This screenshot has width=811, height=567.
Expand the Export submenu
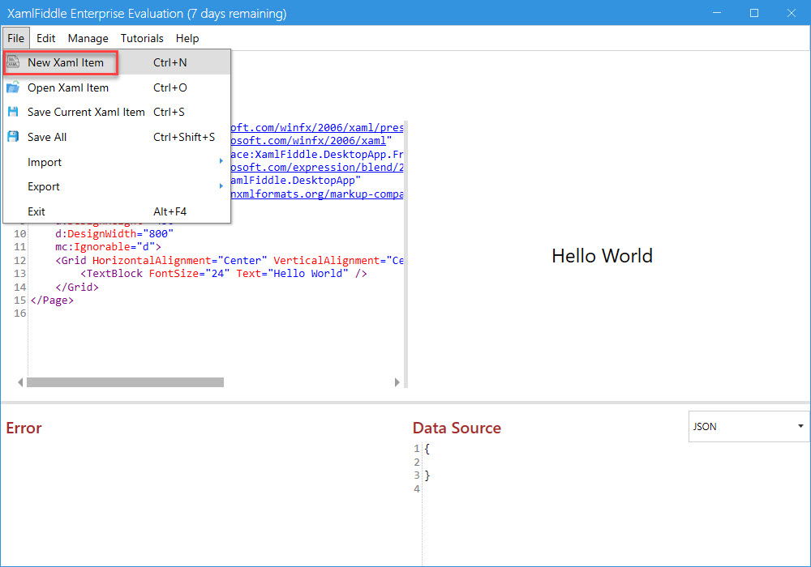(x=117, y=186)
